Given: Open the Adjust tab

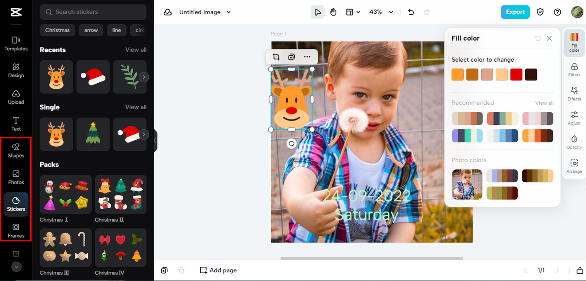Looking at the screenshot, I should point(574,118).
